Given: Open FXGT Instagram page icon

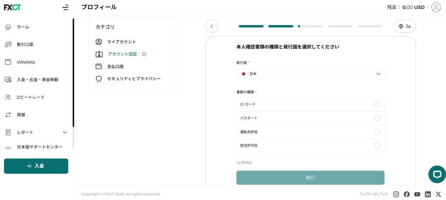Looking at the screenshot, I should click(396, 194).
